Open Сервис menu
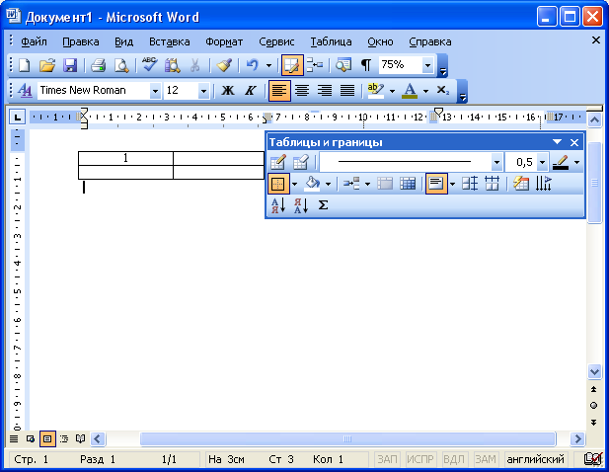 pyautogui.click(x=276, y=41)
